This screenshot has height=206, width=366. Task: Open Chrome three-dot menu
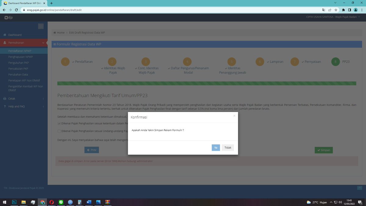point(362,10)
